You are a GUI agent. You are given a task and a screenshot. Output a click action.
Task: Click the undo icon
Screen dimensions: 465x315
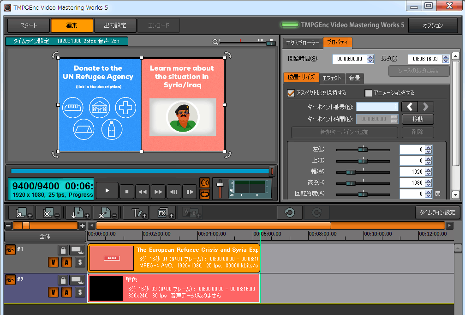click(x=289, y=212)
